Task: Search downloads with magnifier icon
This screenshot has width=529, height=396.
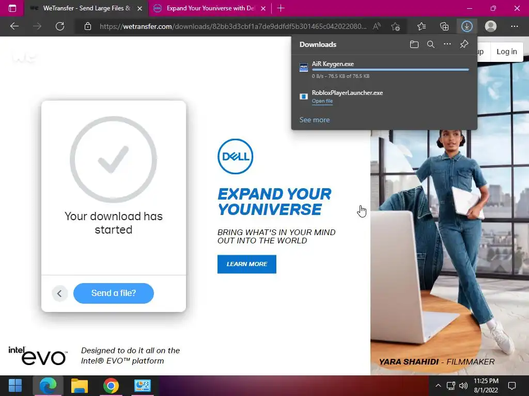Action: [x=431, y=44]
